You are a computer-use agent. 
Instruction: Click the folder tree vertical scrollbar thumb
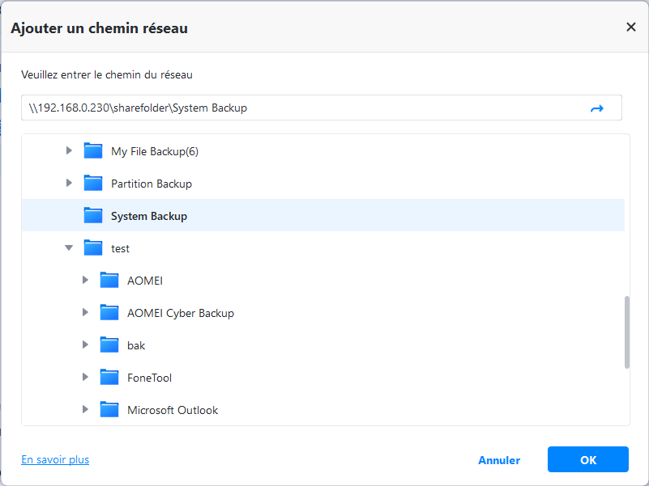[x=626, y=332]
